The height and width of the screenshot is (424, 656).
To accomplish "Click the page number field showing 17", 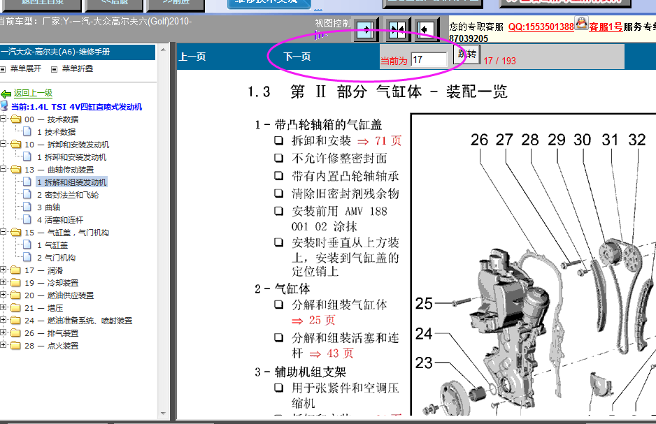I will [429, 60].
